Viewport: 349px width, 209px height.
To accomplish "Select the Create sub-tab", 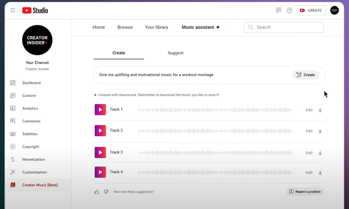I will pos(119,53).
